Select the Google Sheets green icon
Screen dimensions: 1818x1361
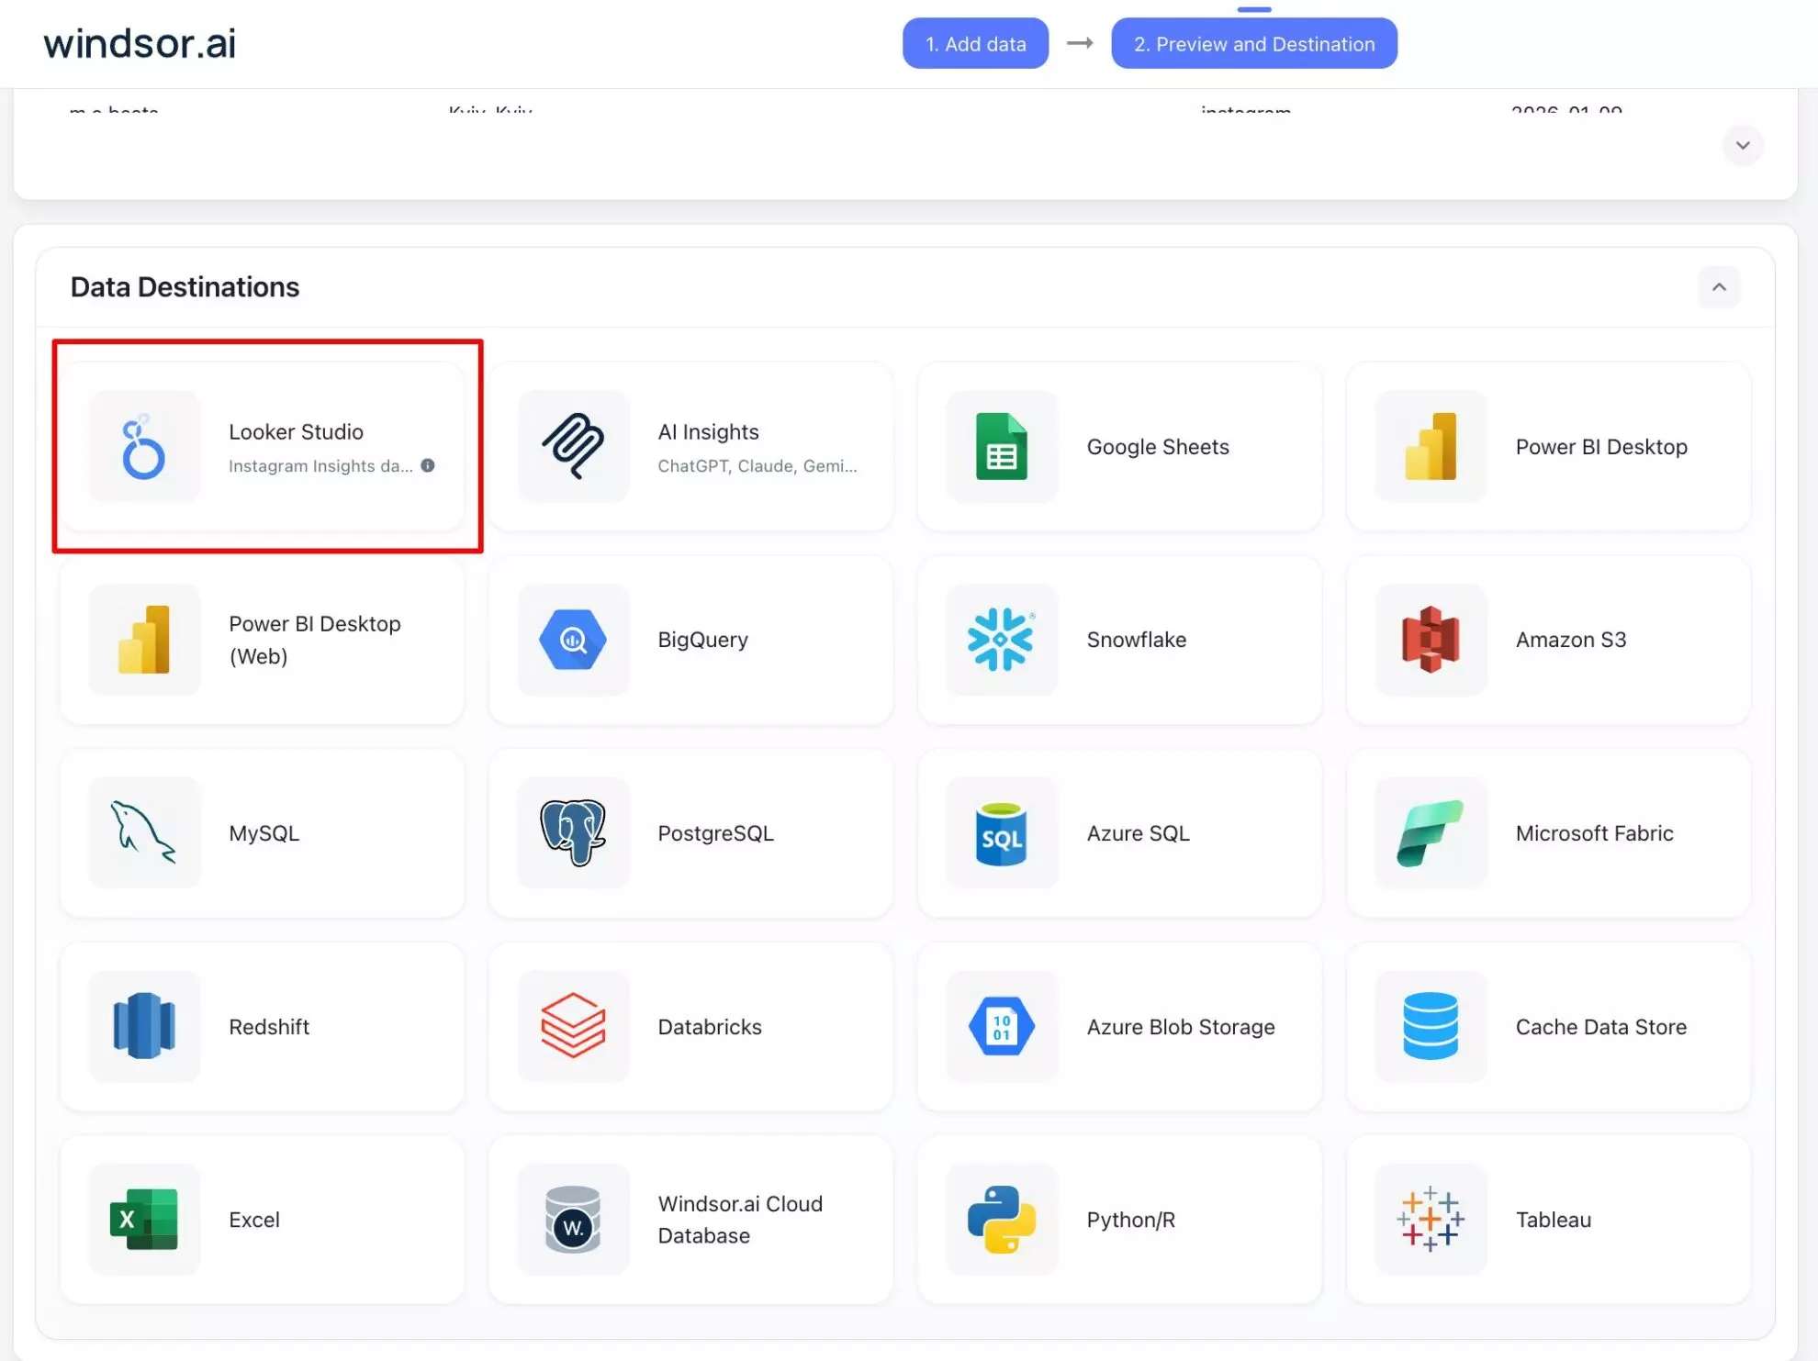coord(1001,447)
